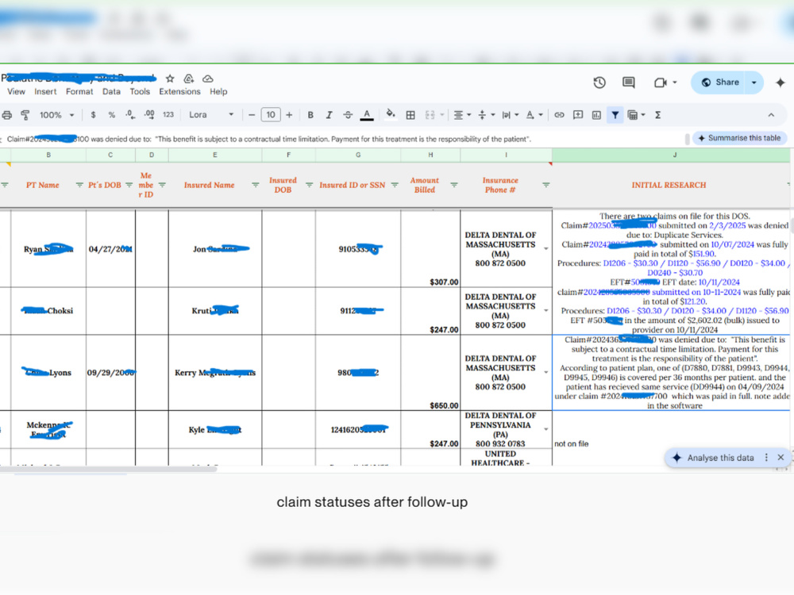Pick a text color
This screenshot has width=794, height=595.
click(367, 115)
